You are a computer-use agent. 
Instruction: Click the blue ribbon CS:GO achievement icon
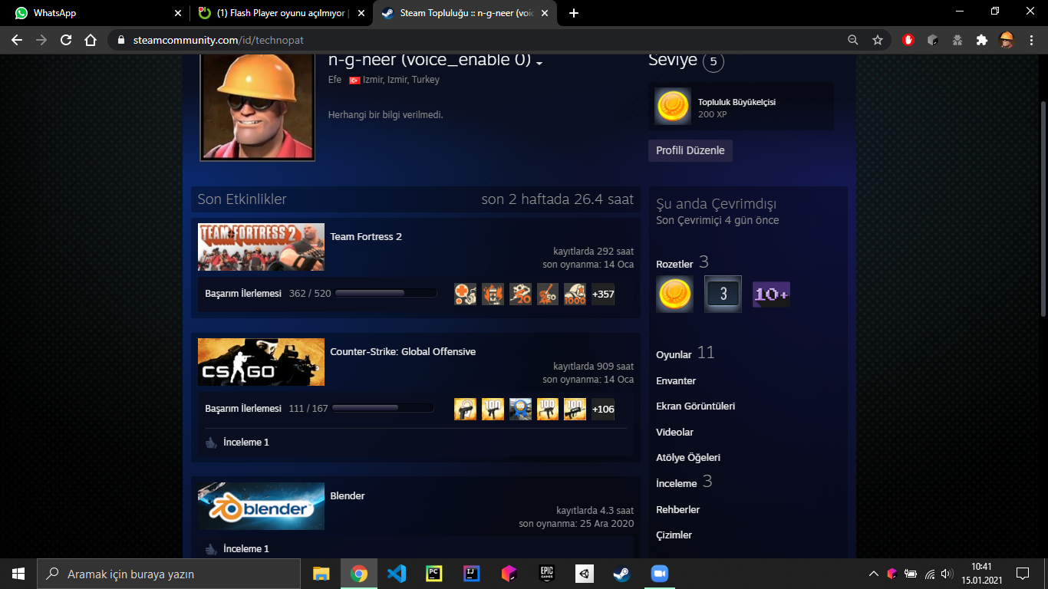point(521,409)
